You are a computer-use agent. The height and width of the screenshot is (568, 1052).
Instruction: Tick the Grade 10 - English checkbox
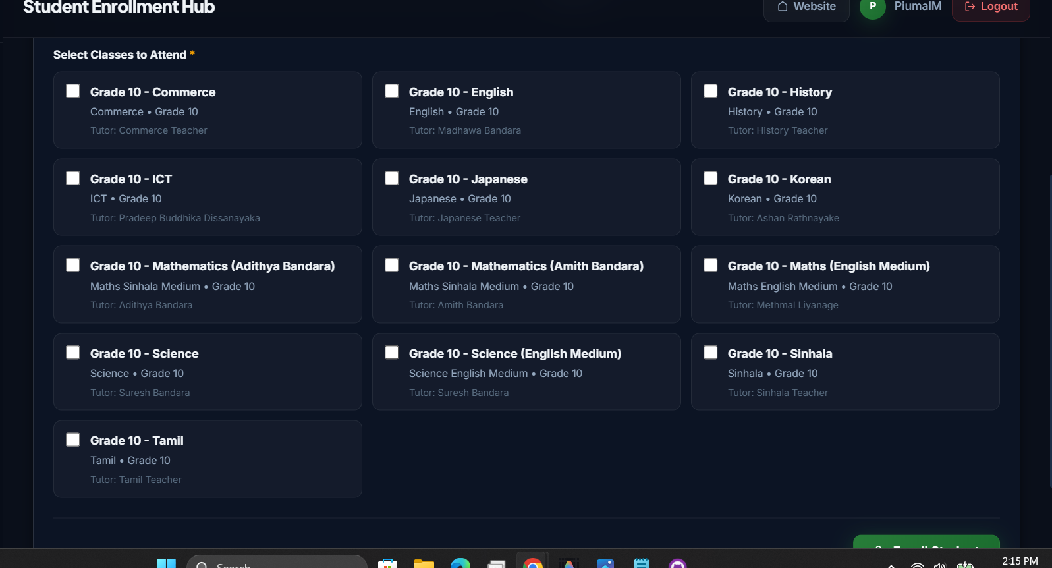pyautogui.click(x=392, y=91)
